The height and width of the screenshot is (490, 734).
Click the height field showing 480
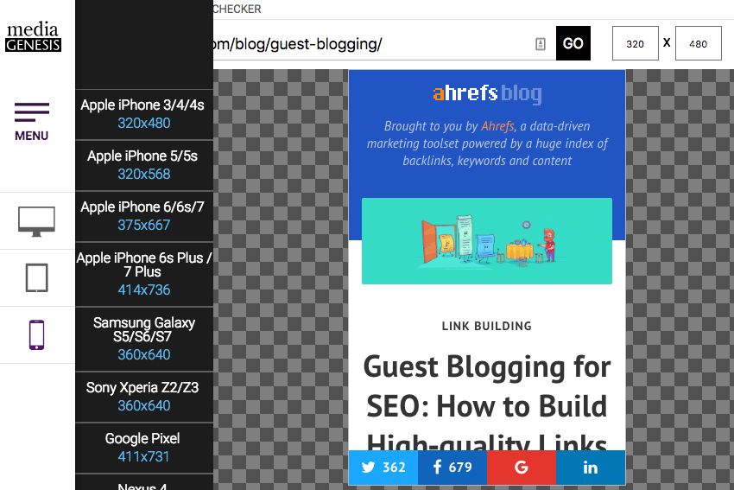point(698,43)
